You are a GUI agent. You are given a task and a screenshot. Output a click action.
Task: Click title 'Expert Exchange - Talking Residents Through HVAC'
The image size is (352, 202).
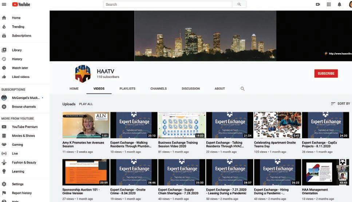pos(225,144)
